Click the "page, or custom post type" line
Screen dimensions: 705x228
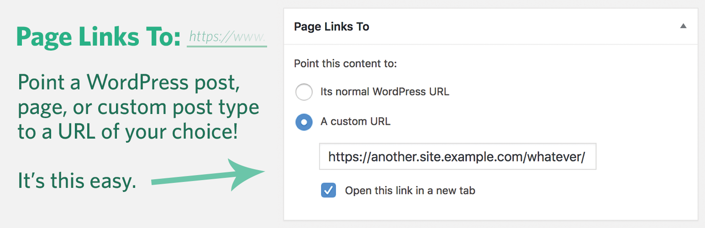tap(138, 107)
